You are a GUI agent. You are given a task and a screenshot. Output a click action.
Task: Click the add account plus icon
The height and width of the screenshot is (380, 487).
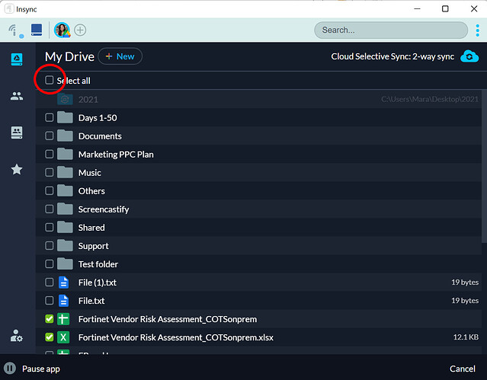80,30
